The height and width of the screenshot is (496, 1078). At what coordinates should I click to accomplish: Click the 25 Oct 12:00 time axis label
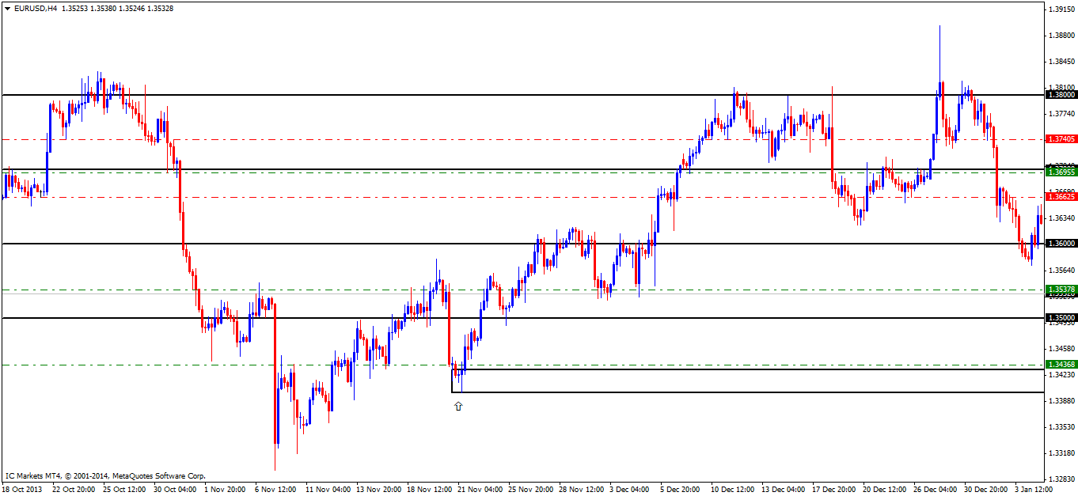124,490
